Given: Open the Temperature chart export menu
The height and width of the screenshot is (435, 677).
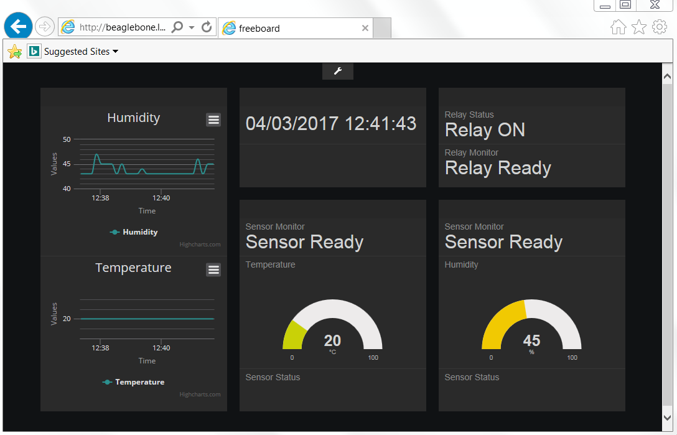Looking at the screenshot, I should tap(213, 269).
